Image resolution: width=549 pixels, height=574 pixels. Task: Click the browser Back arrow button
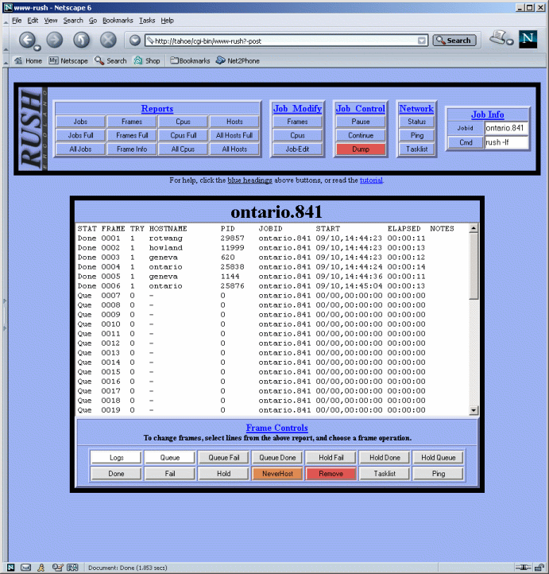coord(28,40)
